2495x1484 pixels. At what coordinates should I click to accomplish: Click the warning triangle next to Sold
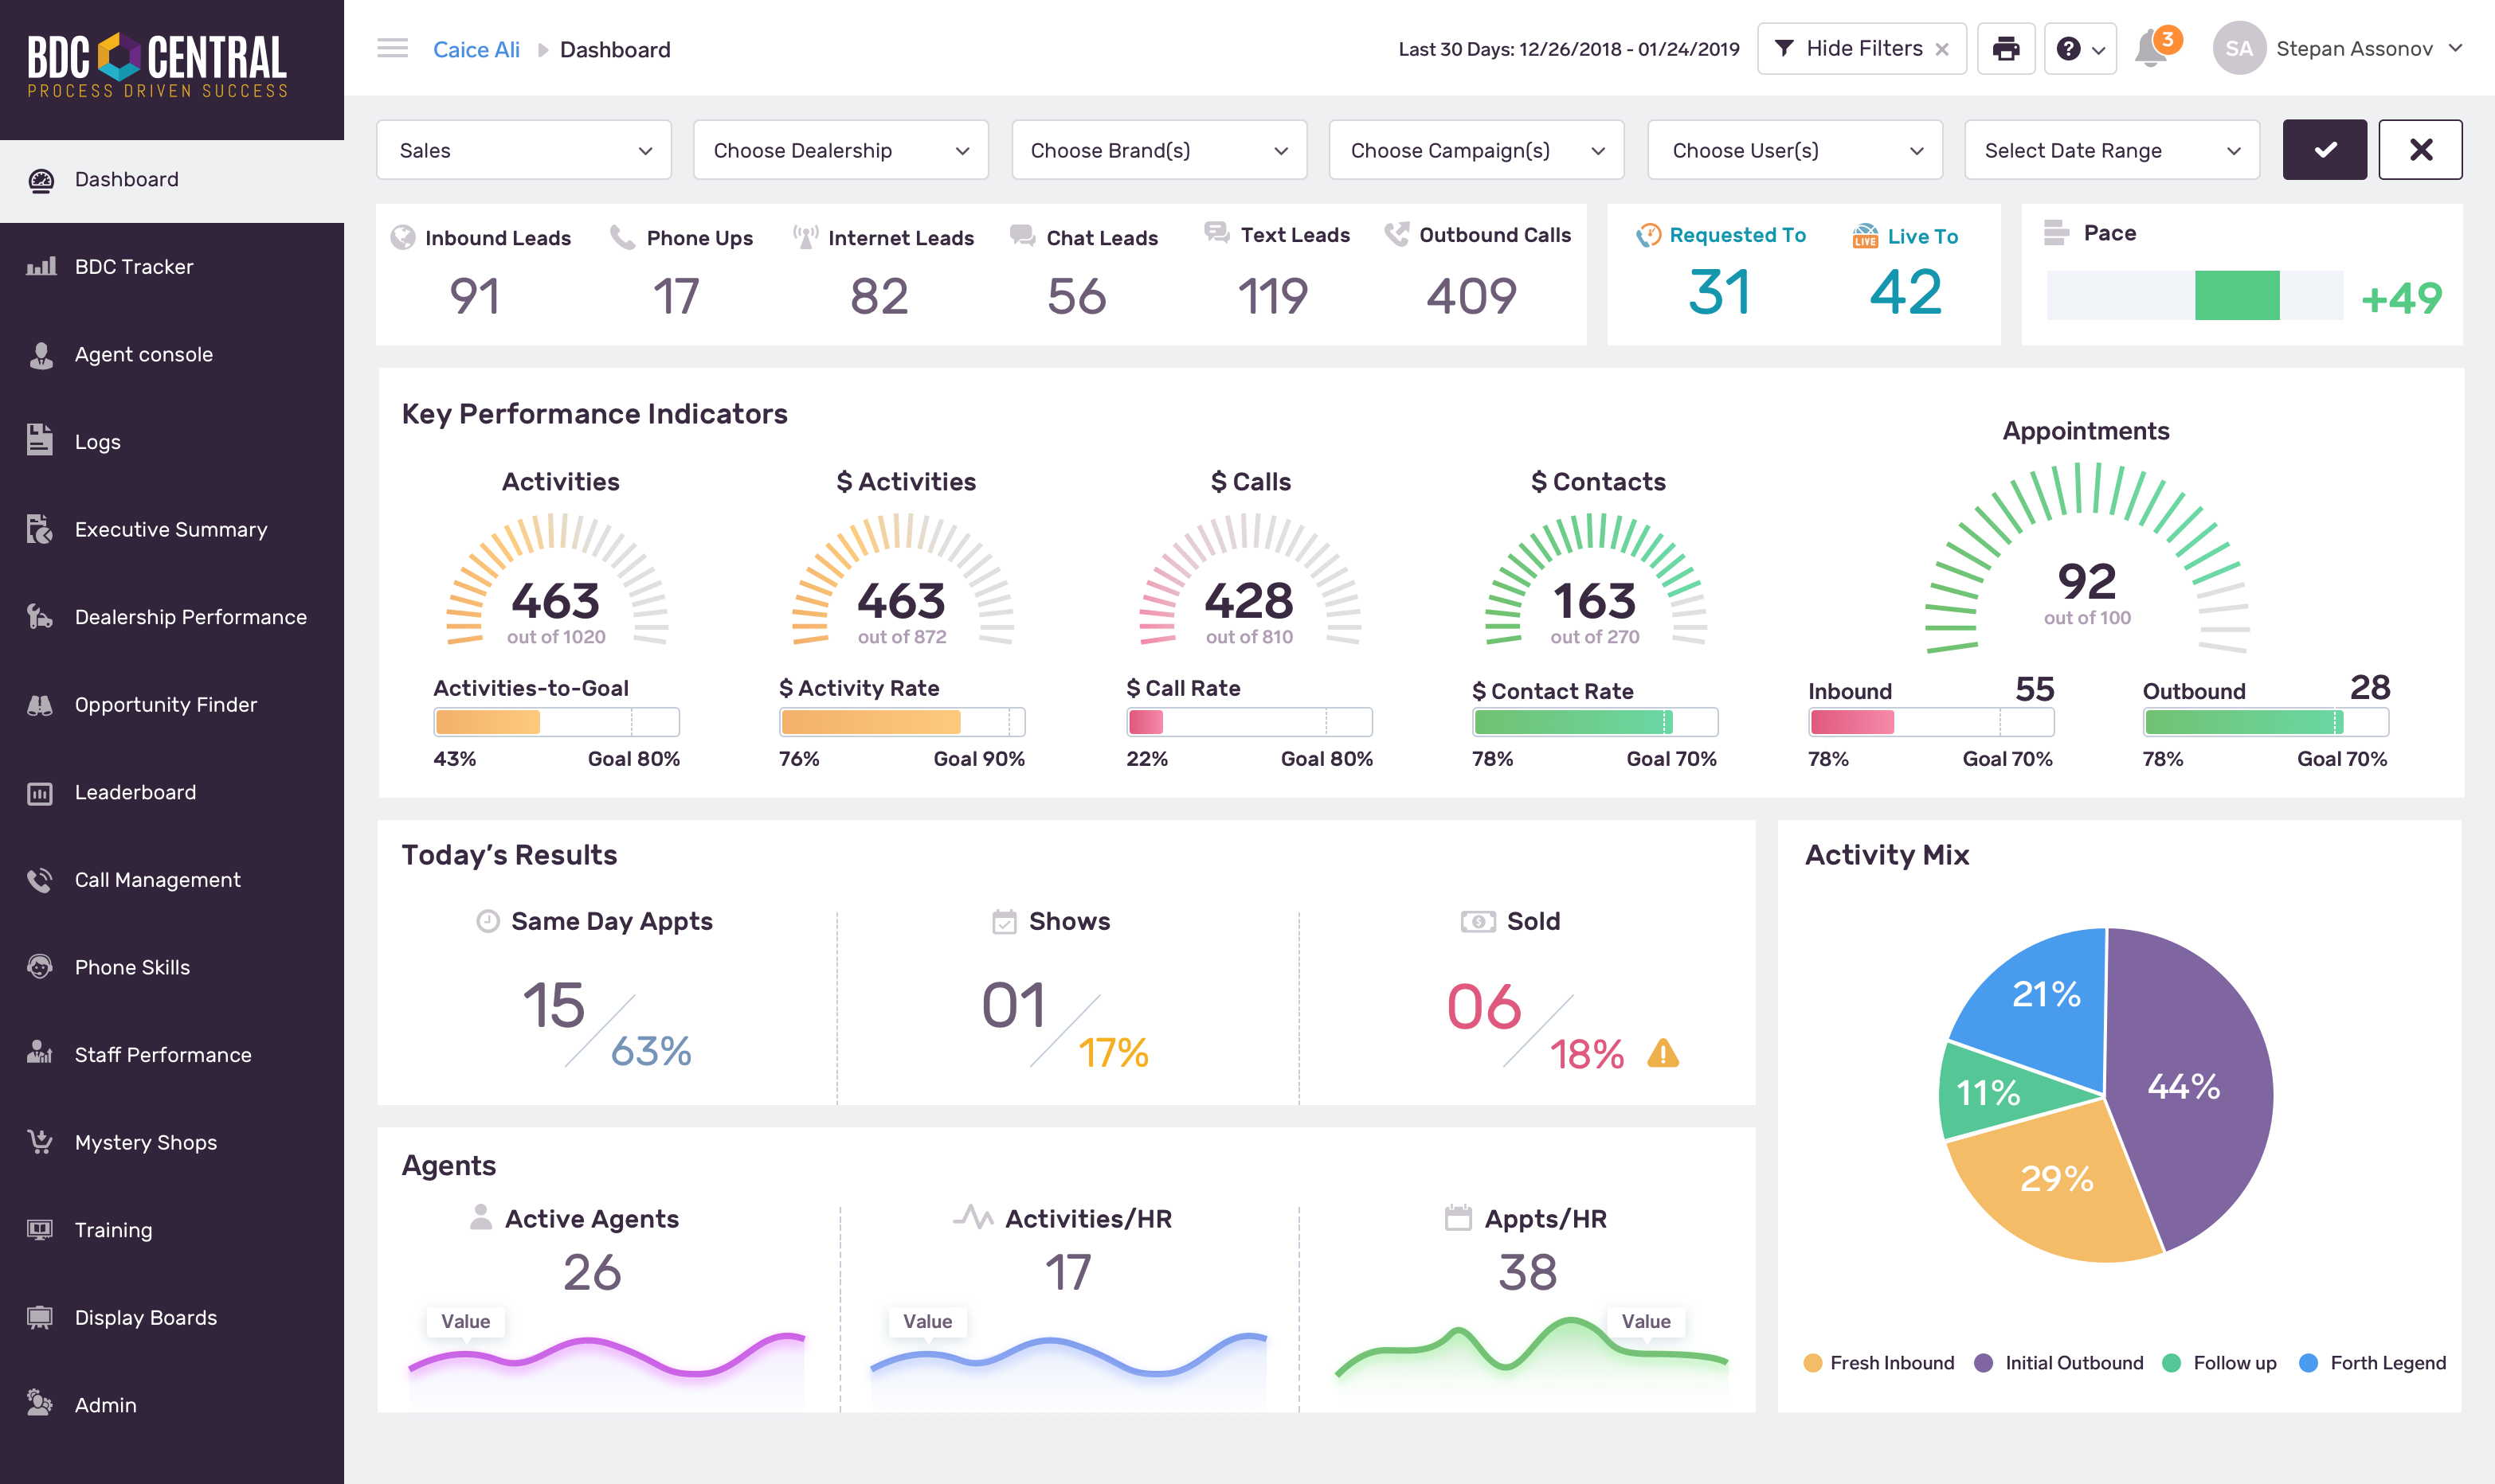1663,1053
